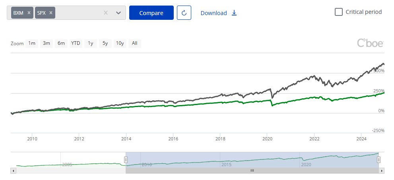The height and width of the screenshot is (180, 394).
Task: Clear all selected indices
Action: (106, 13)
